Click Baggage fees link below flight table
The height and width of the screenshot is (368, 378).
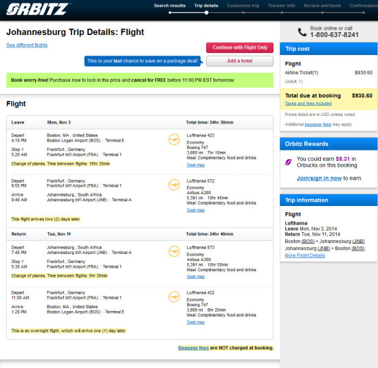tap(193, 348)
